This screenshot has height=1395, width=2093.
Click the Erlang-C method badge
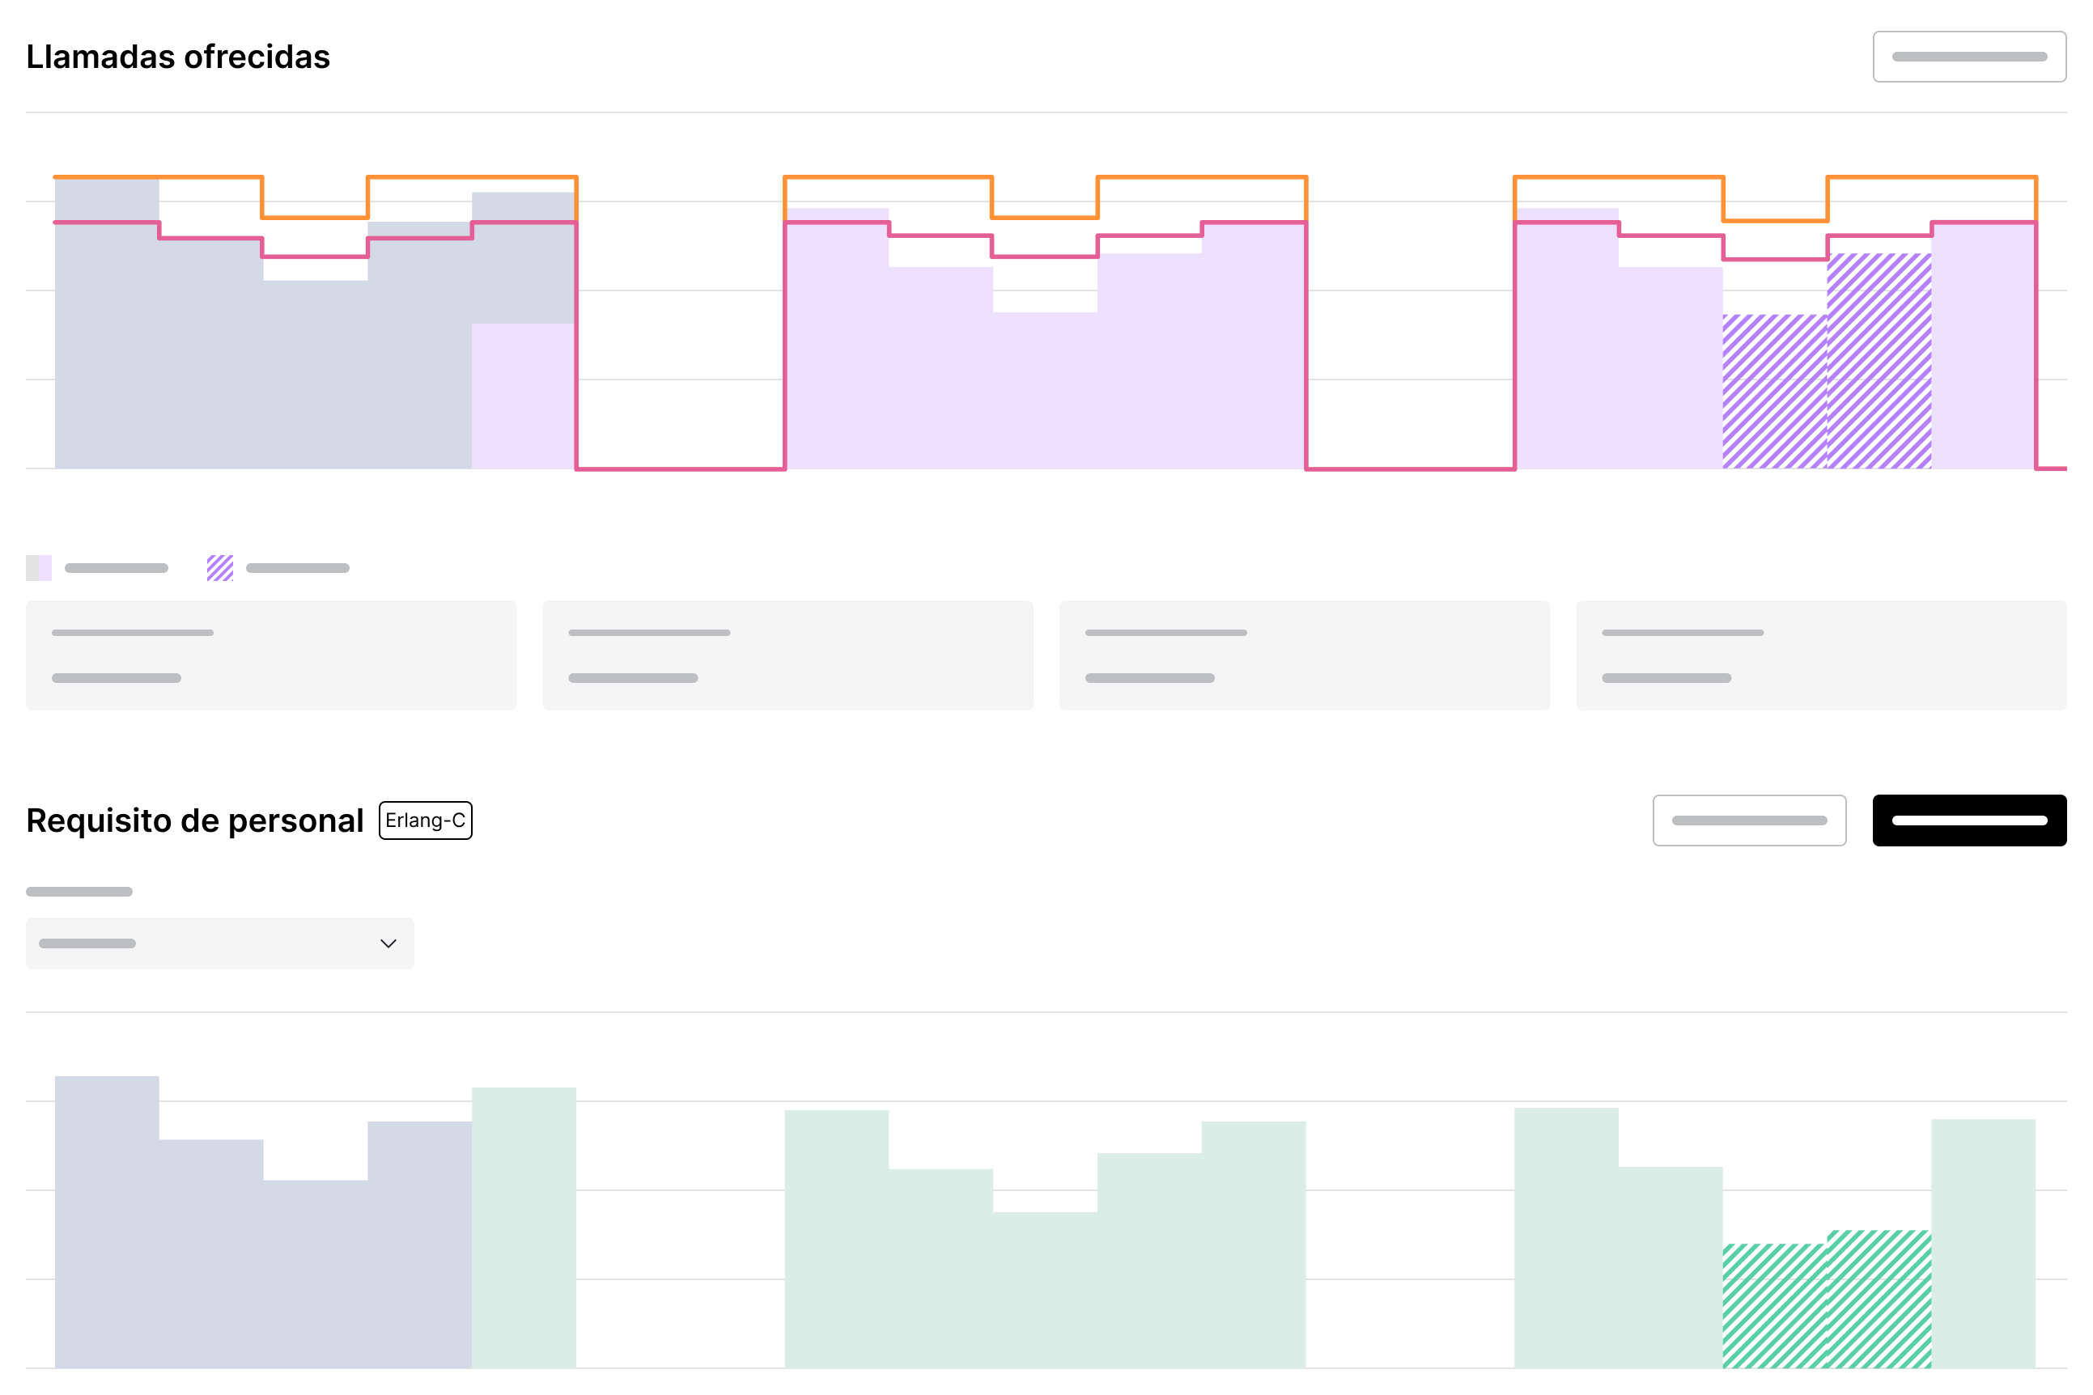pos(422,820)
